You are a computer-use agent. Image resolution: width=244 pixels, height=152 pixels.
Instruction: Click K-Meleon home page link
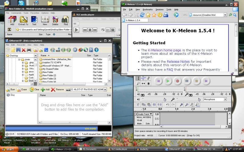click(x=164, y=50)
